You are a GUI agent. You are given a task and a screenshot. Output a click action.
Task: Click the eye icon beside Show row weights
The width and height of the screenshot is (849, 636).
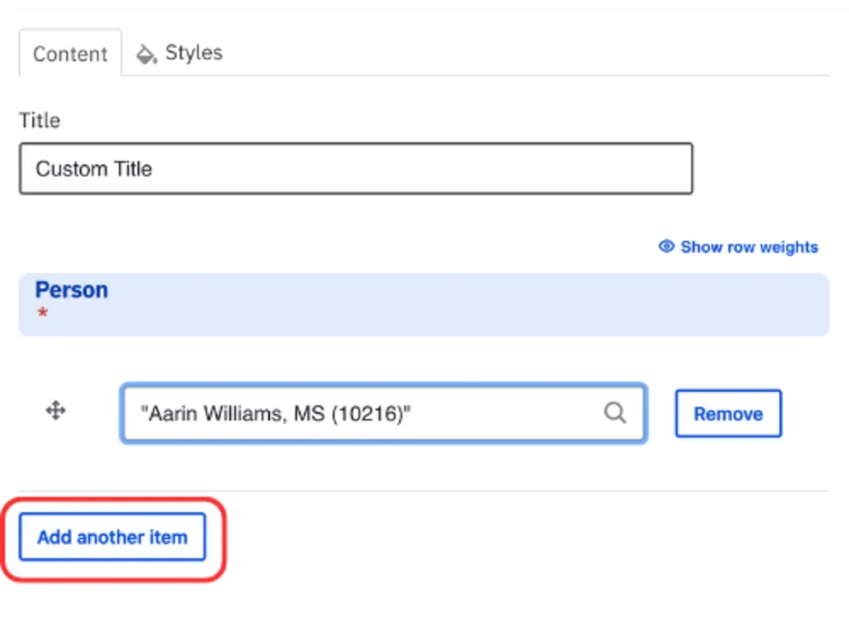(667, 246)
